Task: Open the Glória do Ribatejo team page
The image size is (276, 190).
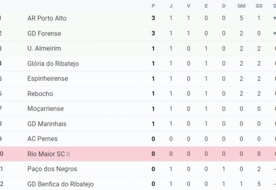Action: tap(53, 64)
